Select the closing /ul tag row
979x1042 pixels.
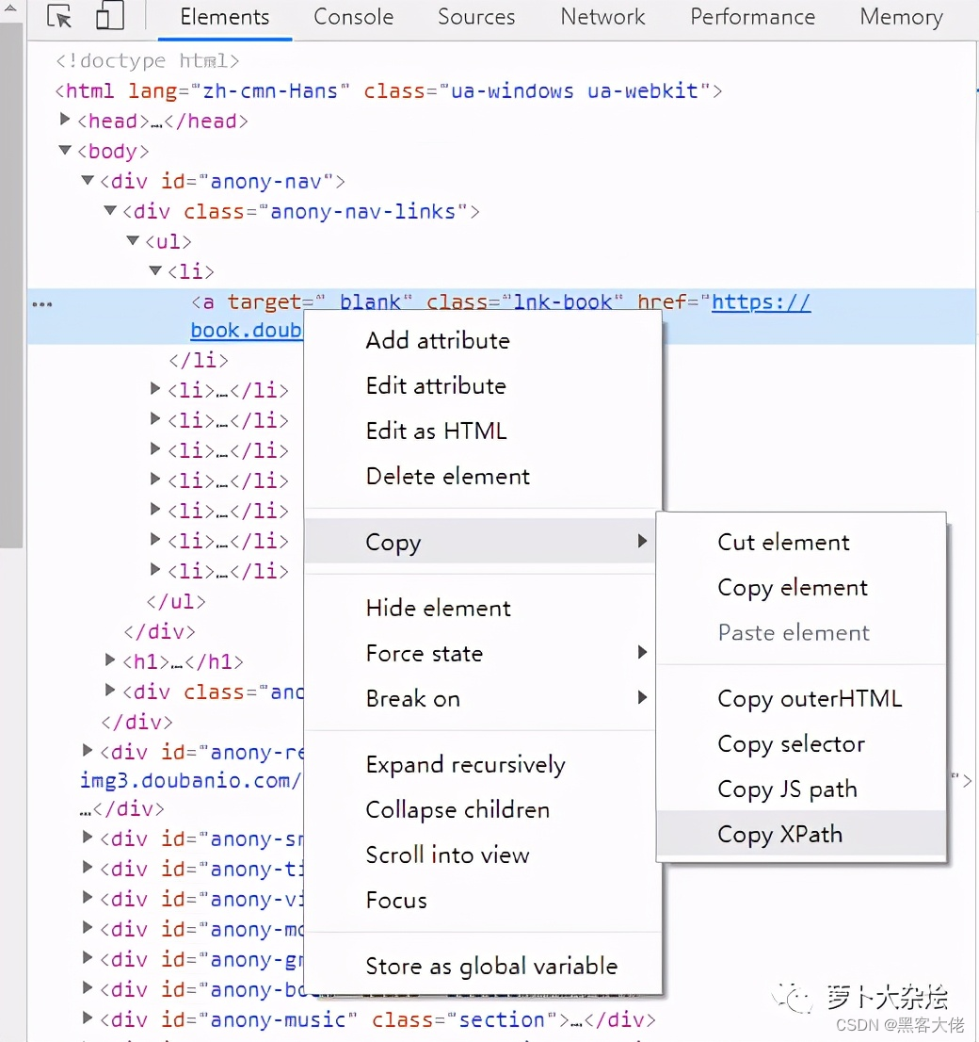click(x=176, y=601)
